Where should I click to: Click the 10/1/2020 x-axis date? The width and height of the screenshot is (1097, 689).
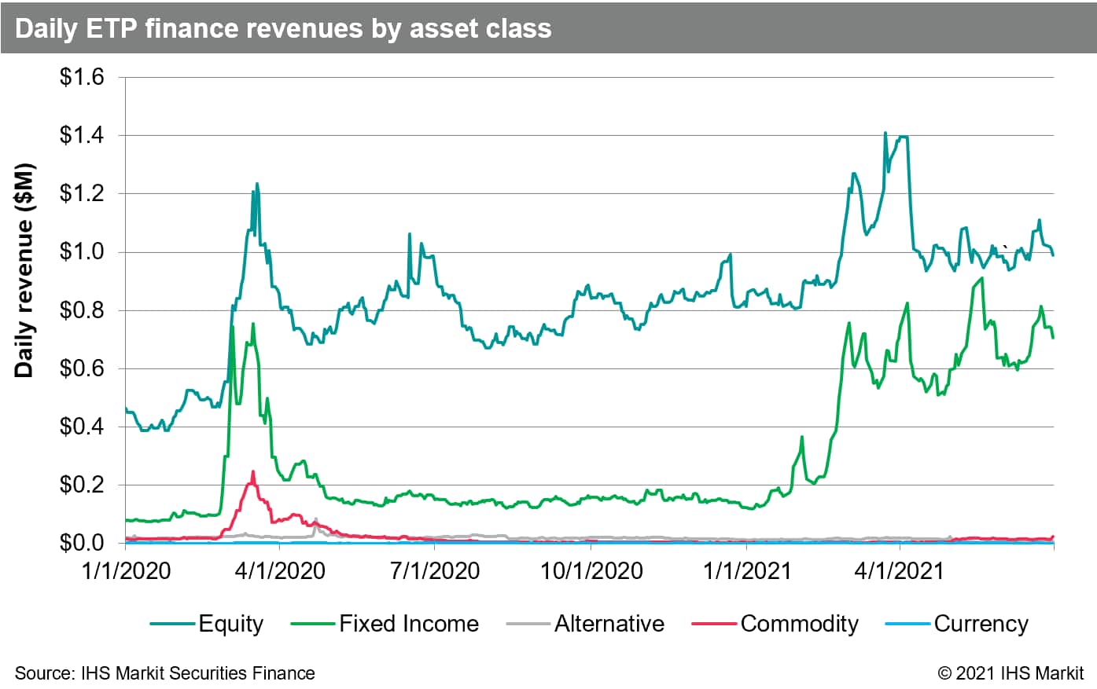pyautogui.click(x=591, y=570)
